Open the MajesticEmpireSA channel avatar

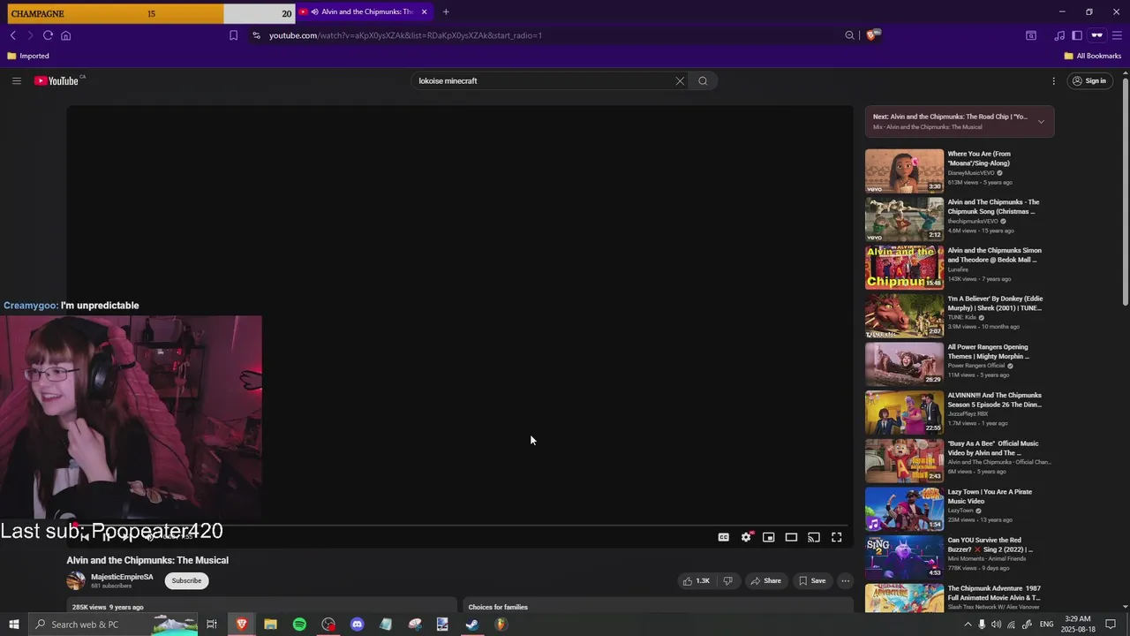76,580
